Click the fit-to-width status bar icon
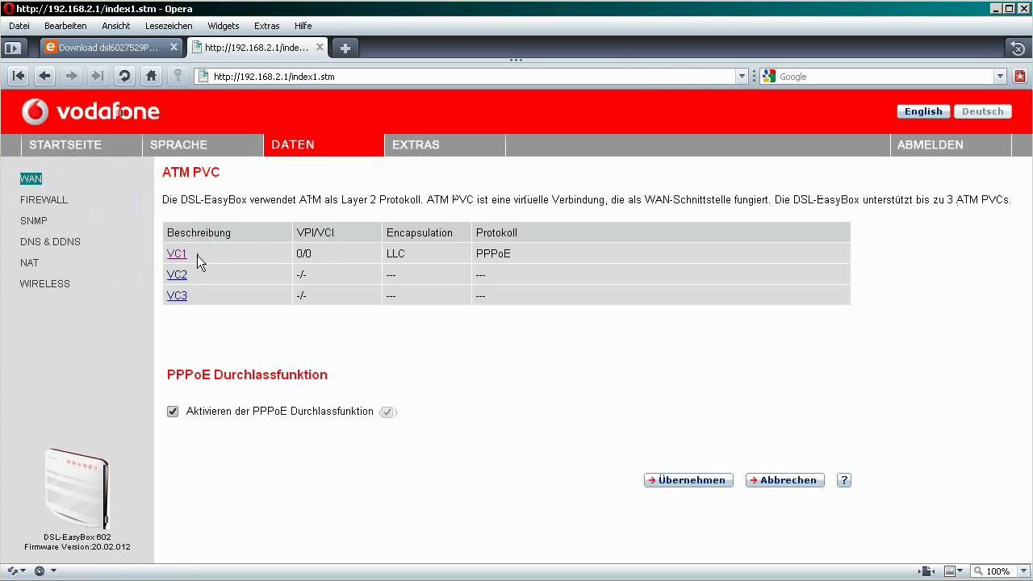The height and width of the screenshot is (581, 1033). pos(928,571)
